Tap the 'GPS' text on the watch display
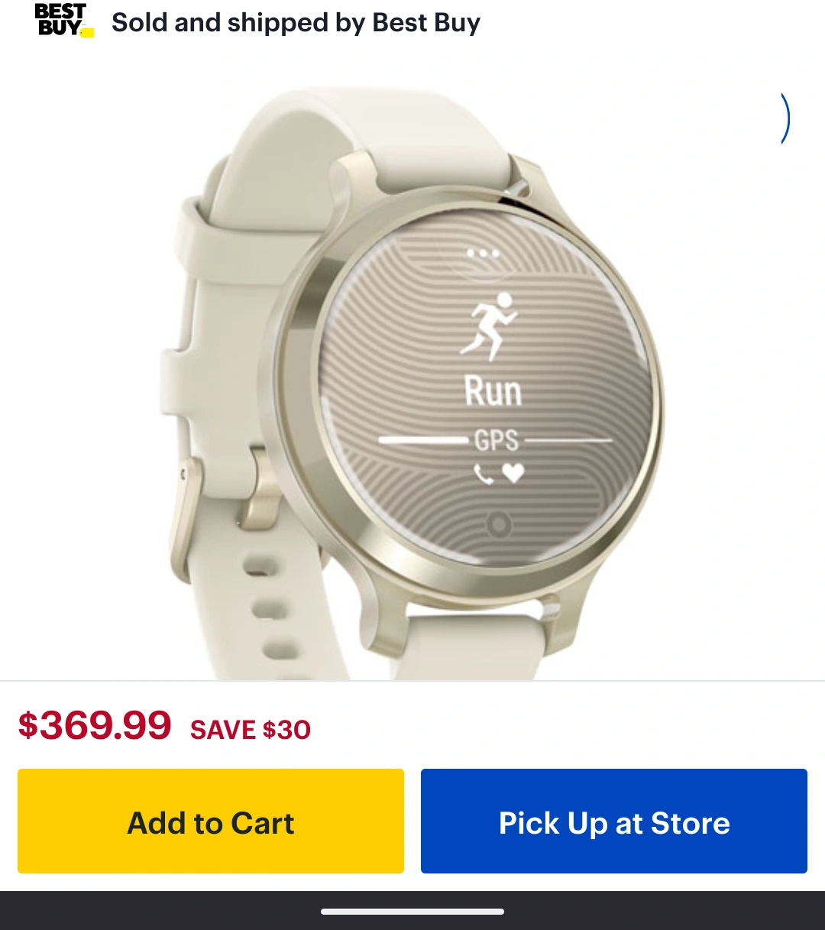This screenshot has height=930, width=825. [x=497, y=441]
